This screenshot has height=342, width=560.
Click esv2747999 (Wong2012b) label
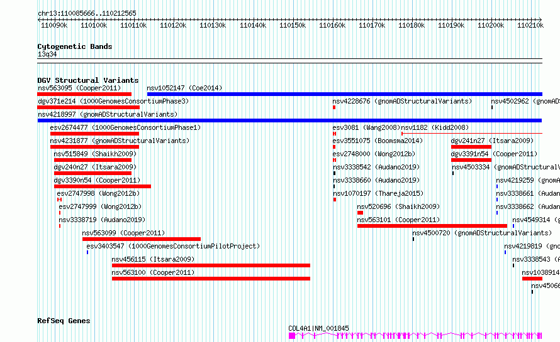pyautogui.click(x=100, y=206)
